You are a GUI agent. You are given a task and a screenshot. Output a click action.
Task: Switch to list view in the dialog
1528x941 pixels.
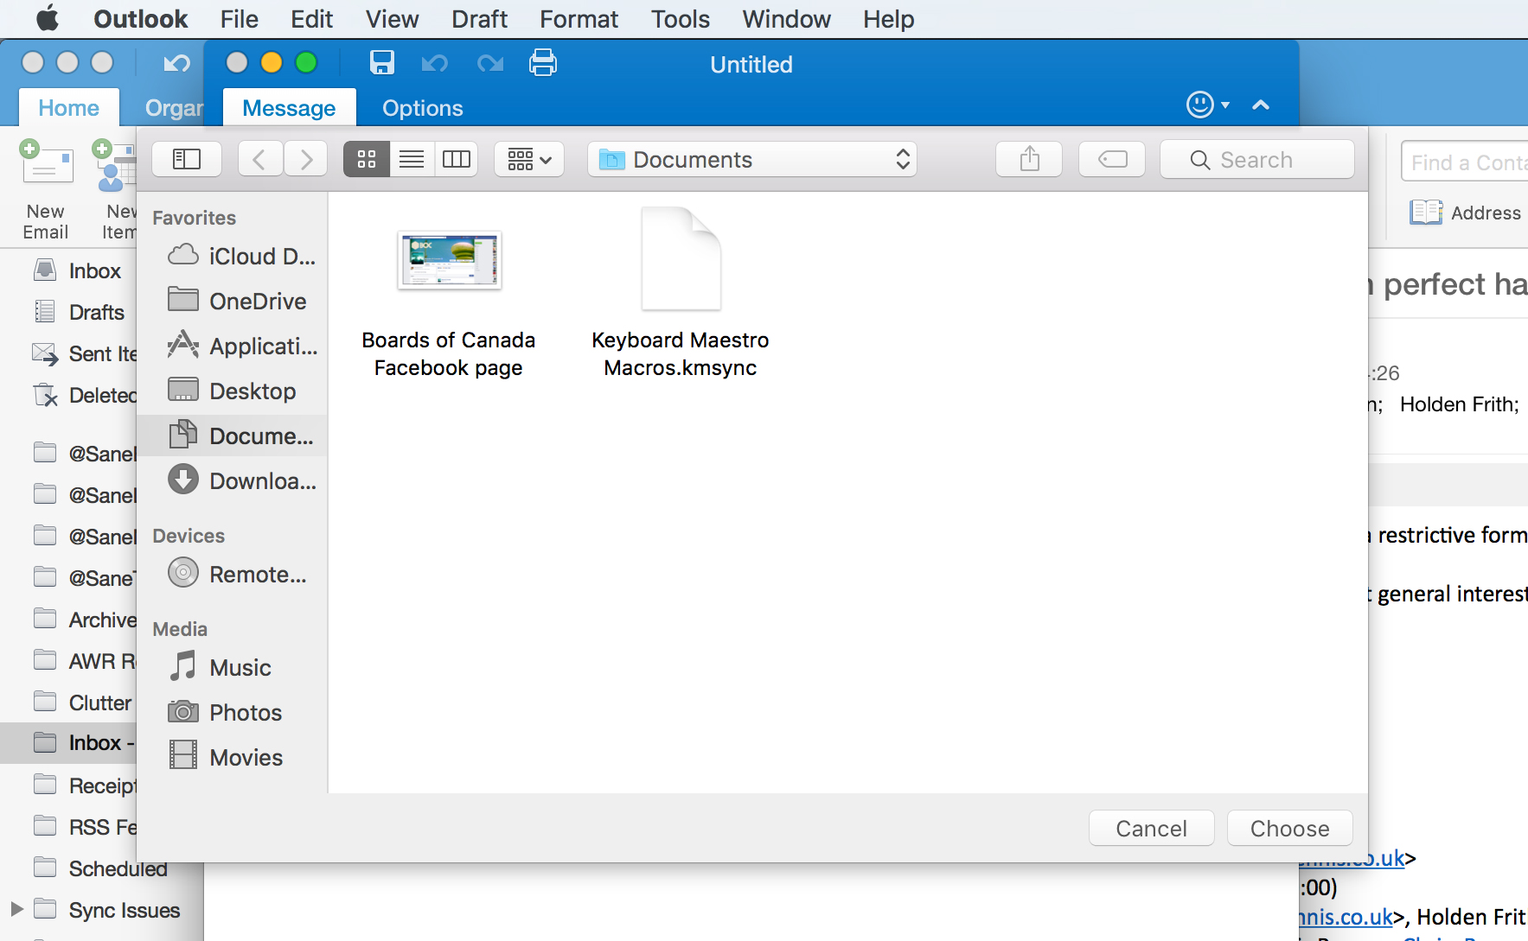411,159
